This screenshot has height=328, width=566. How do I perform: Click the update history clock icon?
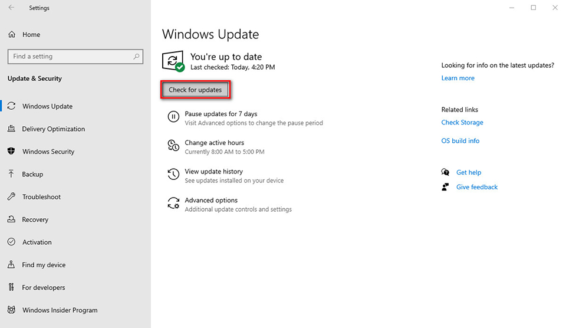pos(173,174)
